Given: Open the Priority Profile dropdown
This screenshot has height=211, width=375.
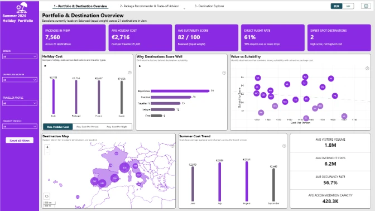Looking at the screenshot, I should 20,126.
